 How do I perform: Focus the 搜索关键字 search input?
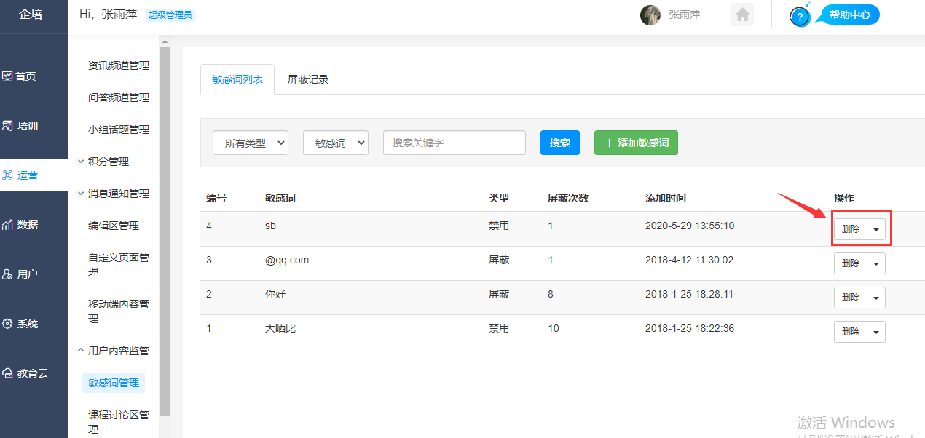454,143
